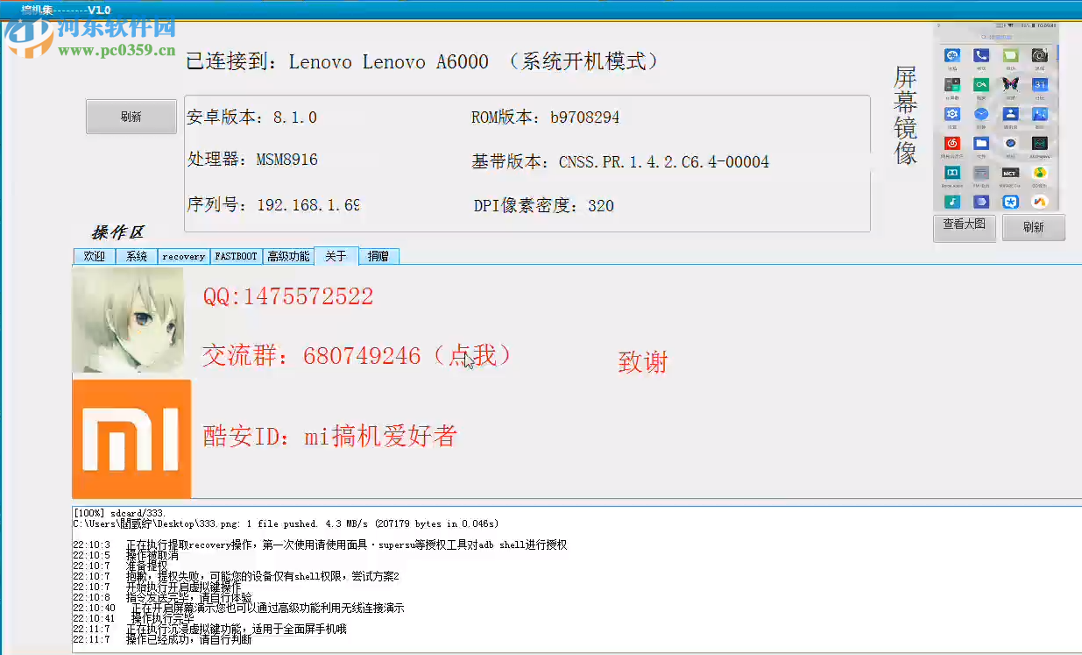Open the Clock app icon
Screen dimensions: 1082x655
click(x=980, y=114)
